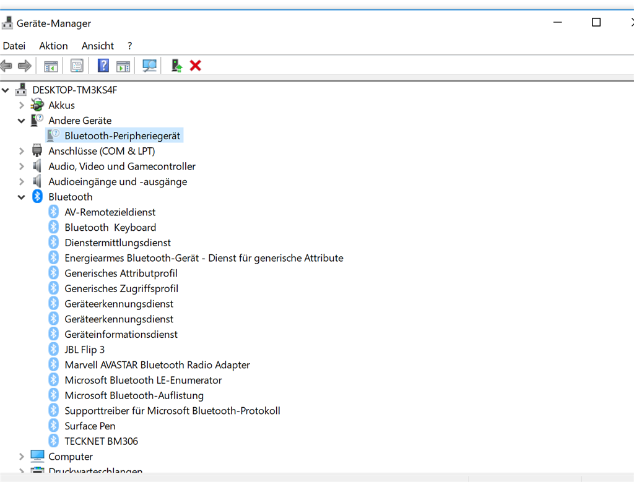The image size is (634, 482).
Task: Click the Anschlüsse port connector icon
Action: (37, 151)
